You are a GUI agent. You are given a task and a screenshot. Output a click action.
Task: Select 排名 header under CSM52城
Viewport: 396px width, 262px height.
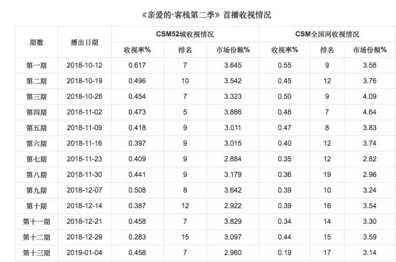pyautogui.click(x=185, y=50)
